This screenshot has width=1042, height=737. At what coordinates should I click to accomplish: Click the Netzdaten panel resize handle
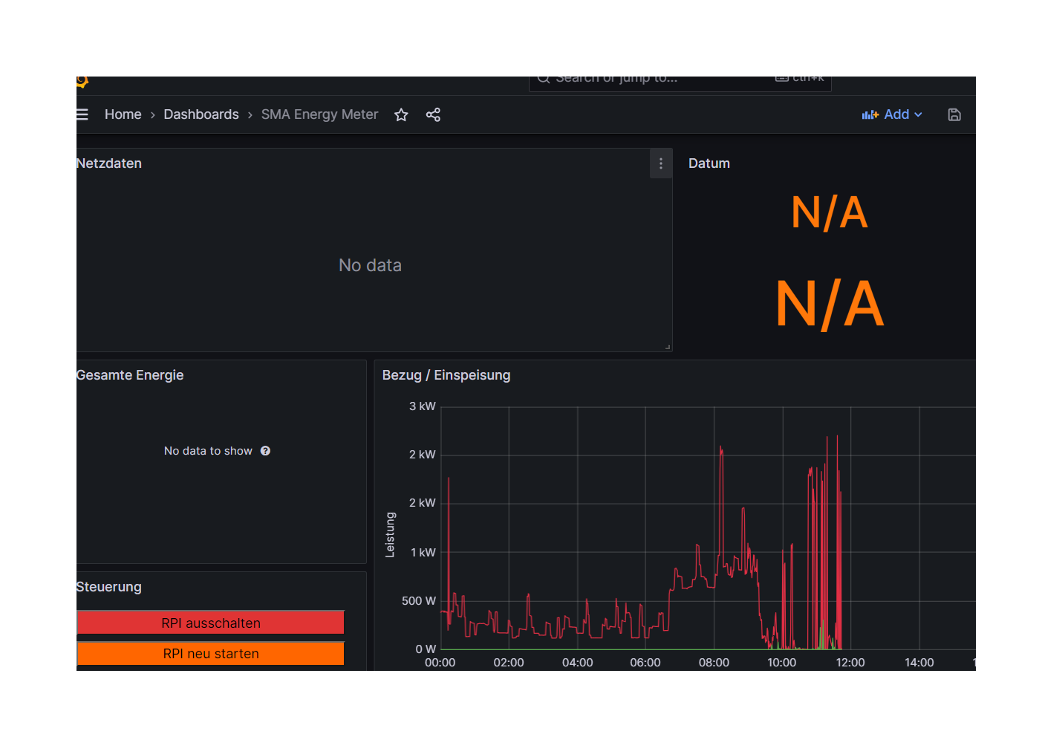tap(667, 346)
